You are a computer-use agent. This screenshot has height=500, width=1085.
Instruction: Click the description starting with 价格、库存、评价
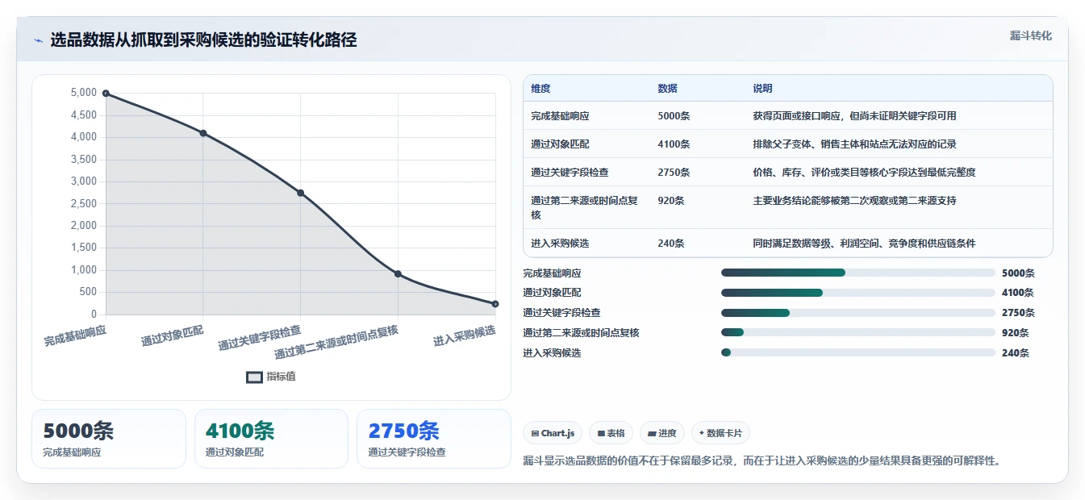tap(864, 173)
